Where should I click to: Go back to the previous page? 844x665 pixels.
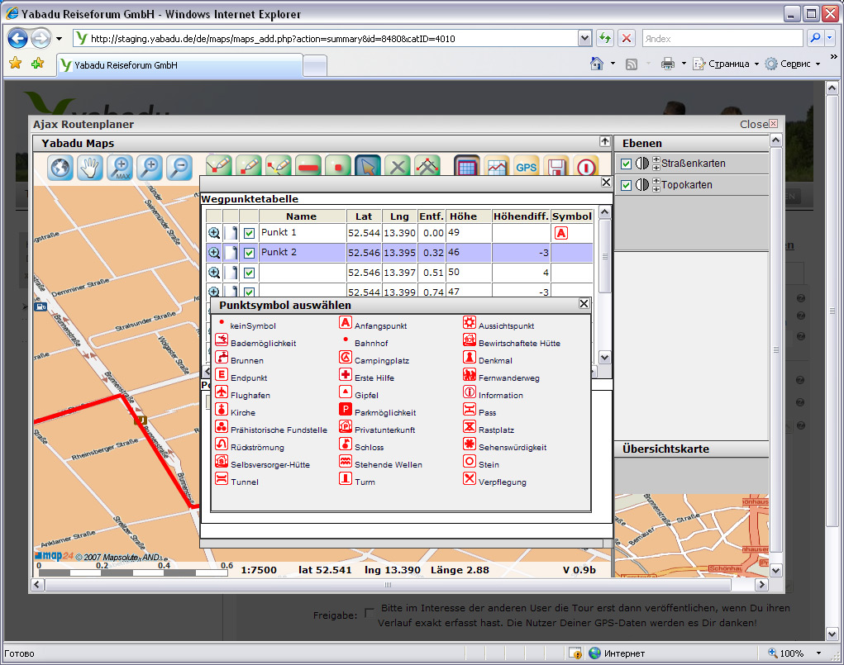coord(17,38)
